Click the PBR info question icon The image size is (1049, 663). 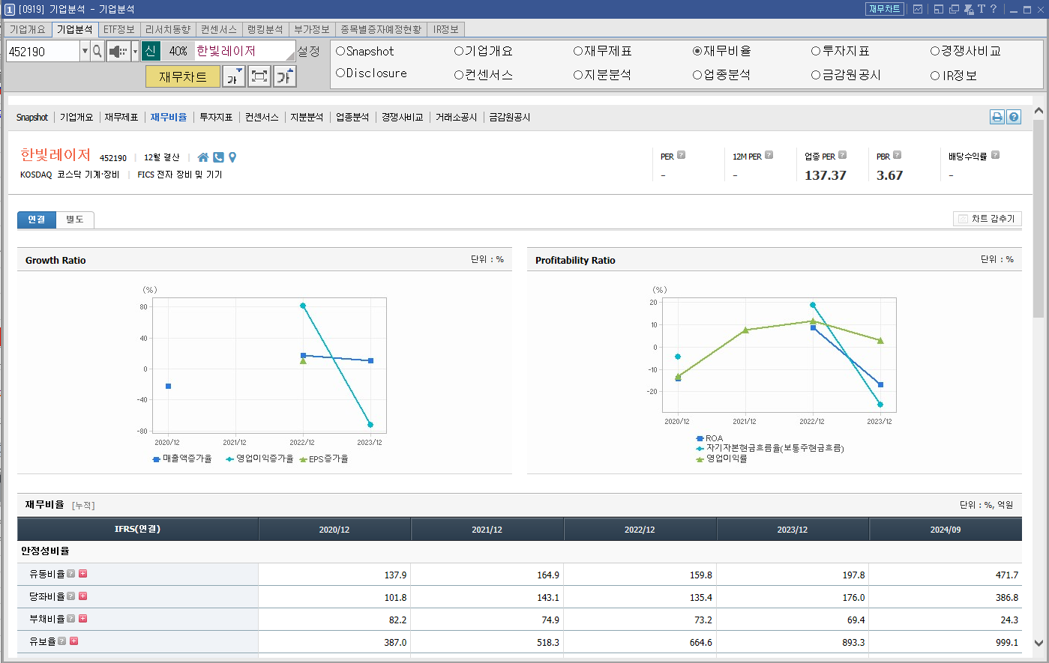click(897, 155)
